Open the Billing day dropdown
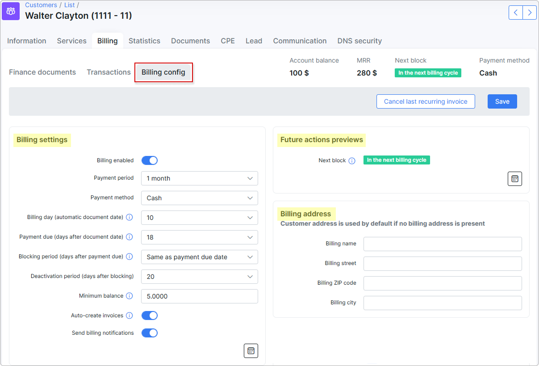 coord(200,218)
